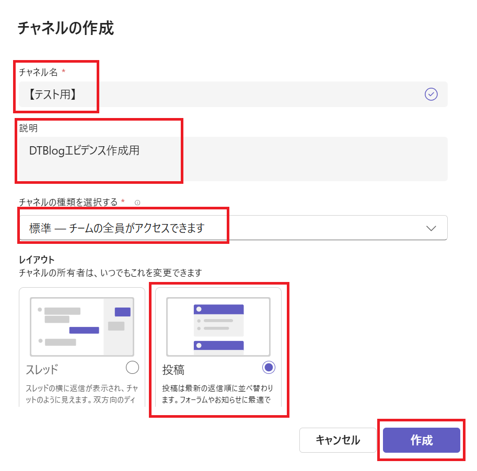Select the スレッド layout radio button
Viewport: 477px width, 471px height.
click(x=133, y=368)
